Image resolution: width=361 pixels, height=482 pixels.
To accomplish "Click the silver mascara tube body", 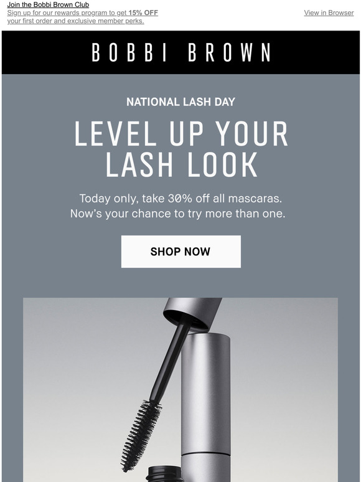I will point(205,406).
